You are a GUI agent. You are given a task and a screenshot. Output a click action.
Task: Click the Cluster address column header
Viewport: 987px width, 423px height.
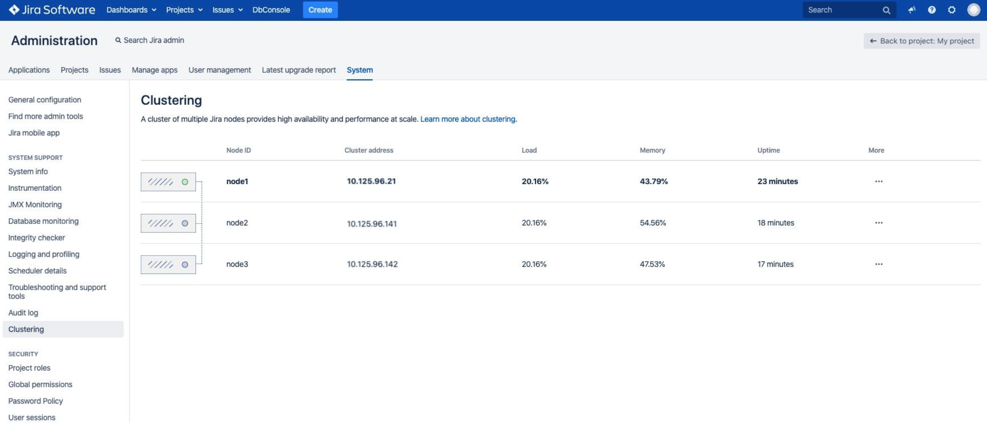pyautogui.click(x=369, y=150)
